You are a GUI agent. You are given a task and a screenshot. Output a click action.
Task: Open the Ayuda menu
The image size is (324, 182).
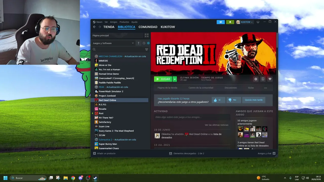(x=134, y=22)
